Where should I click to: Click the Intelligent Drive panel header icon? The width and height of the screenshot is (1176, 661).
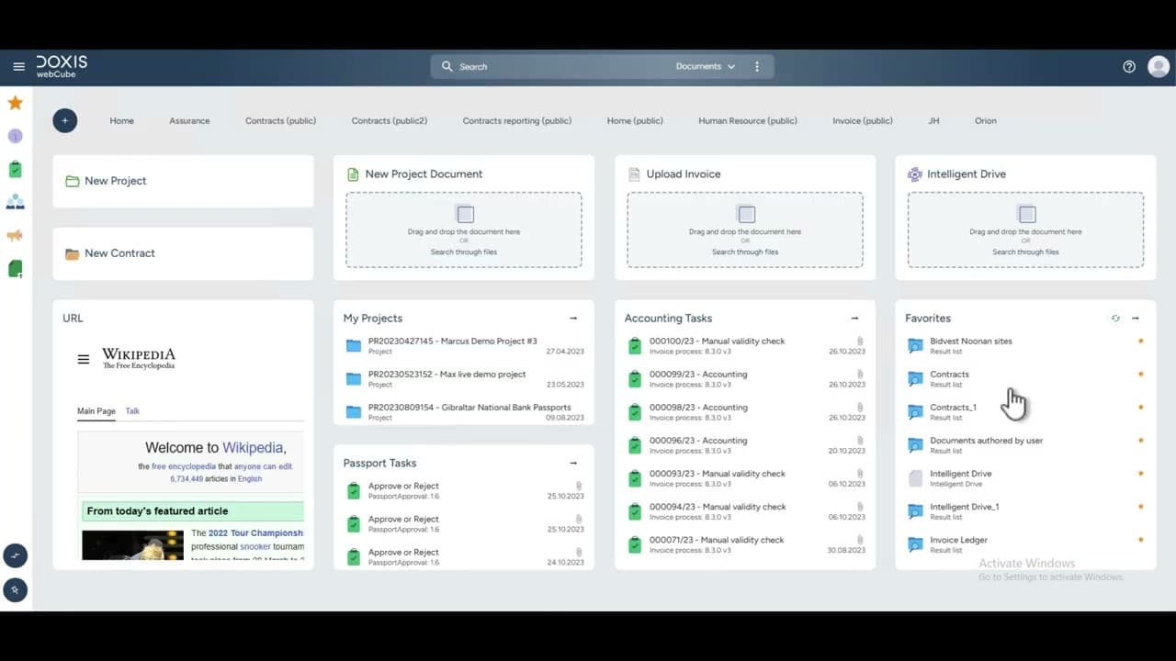pyautogui.click(x=914, y=174)
